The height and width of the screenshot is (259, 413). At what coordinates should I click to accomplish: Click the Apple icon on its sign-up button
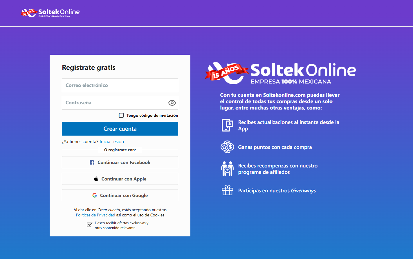coord(96,179)
